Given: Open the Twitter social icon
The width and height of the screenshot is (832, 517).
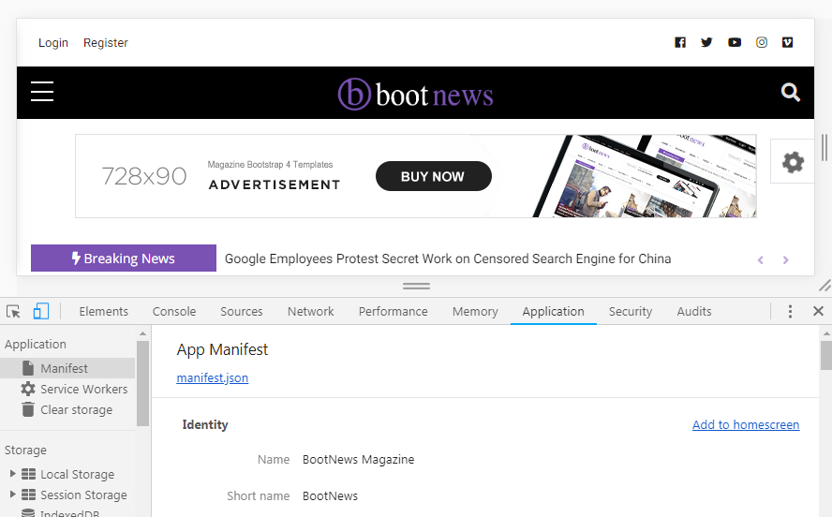Looking at the screenshot, I should point(706,42).
